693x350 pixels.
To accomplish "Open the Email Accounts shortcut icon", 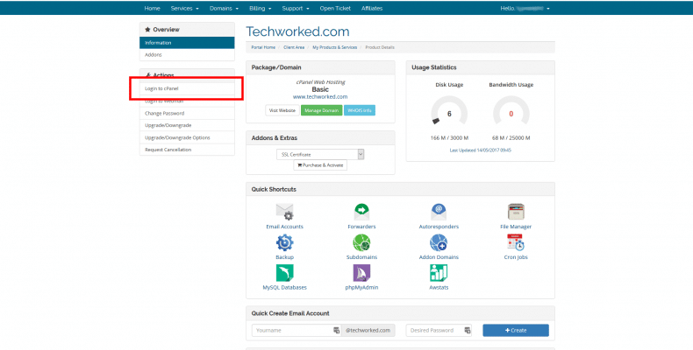I will tap(284, 212).
